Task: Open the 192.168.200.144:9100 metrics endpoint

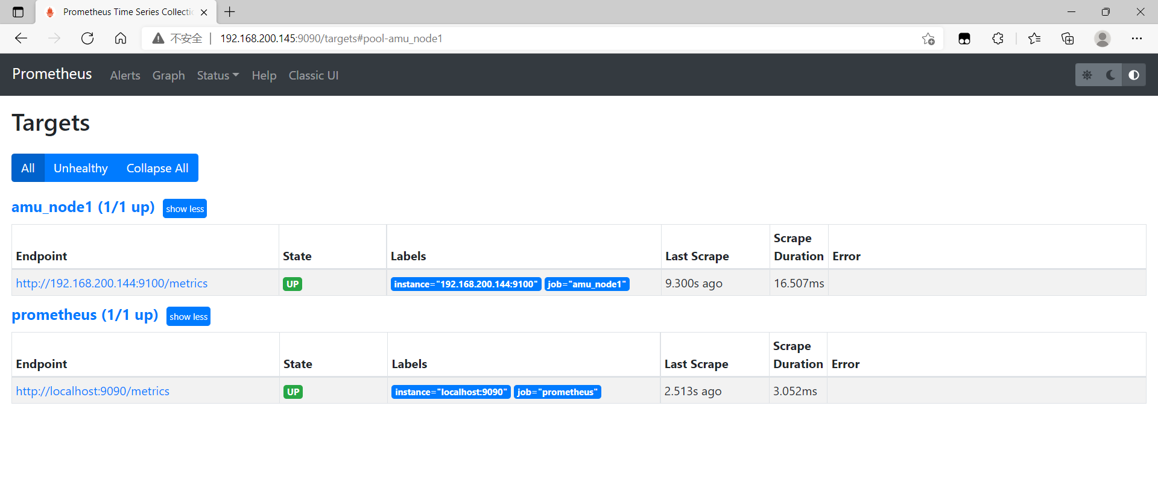Action: click(x=112, y=283)
